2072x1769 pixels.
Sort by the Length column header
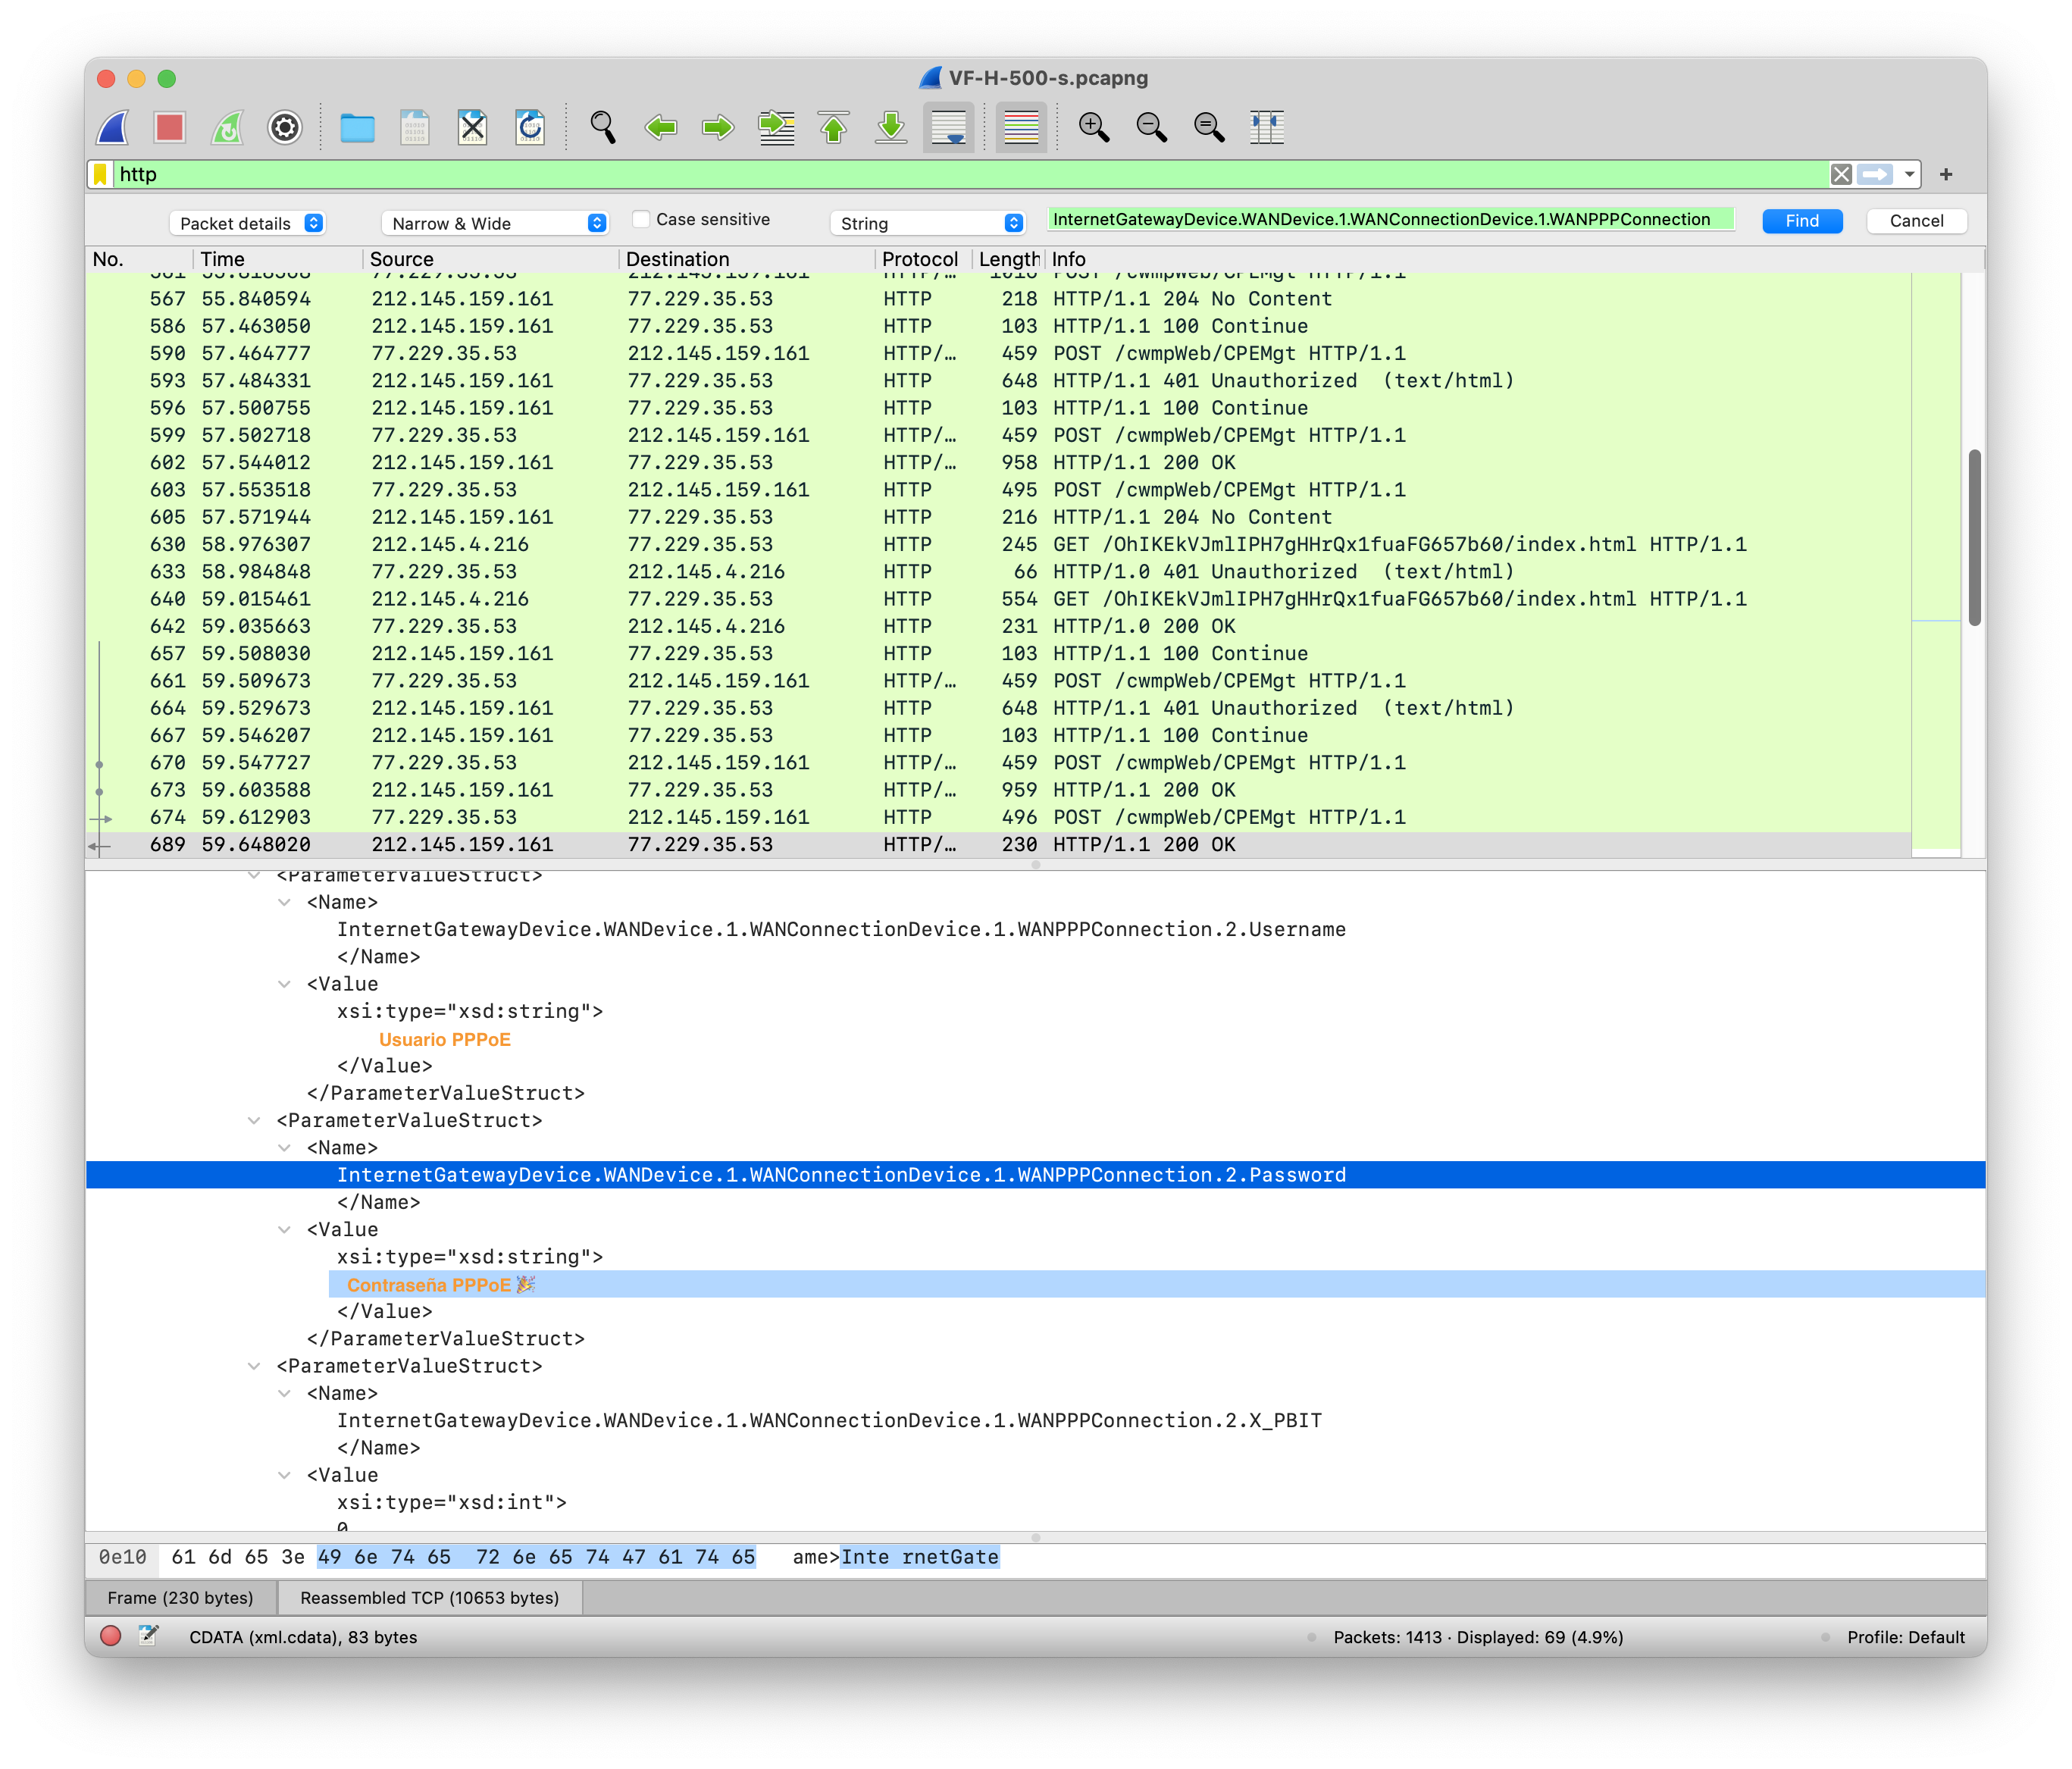pos(1008,259)
